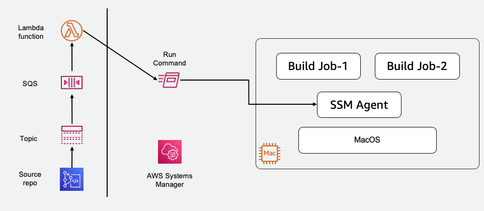Click the MacOS box
484x211 pixels.
coord(367,139)
